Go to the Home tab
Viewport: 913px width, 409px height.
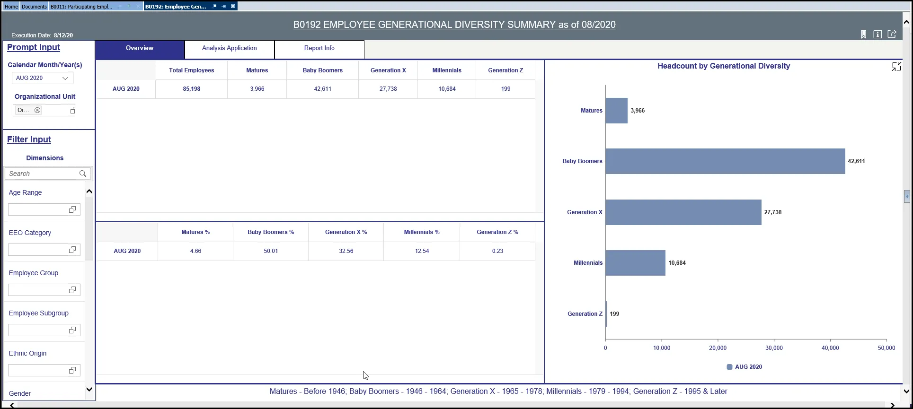click(x=11, y=7)
